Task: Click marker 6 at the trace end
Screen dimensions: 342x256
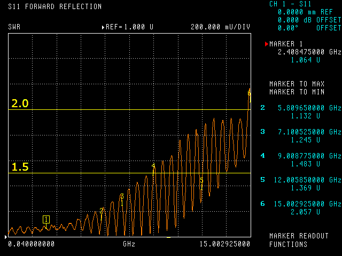Action: click(249, 93)
